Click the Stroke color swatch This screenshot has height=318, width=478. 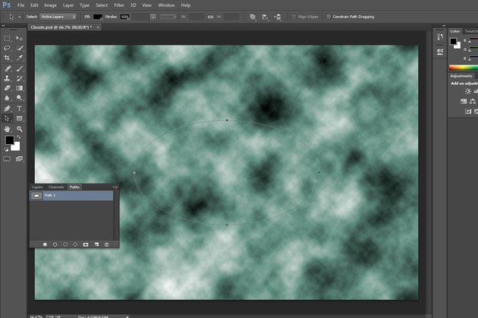[x=124, y=17]
